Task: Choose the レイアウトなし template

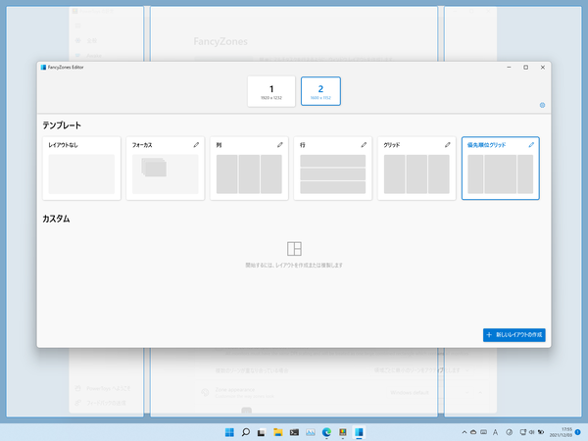Action: (x=81, y=169)
